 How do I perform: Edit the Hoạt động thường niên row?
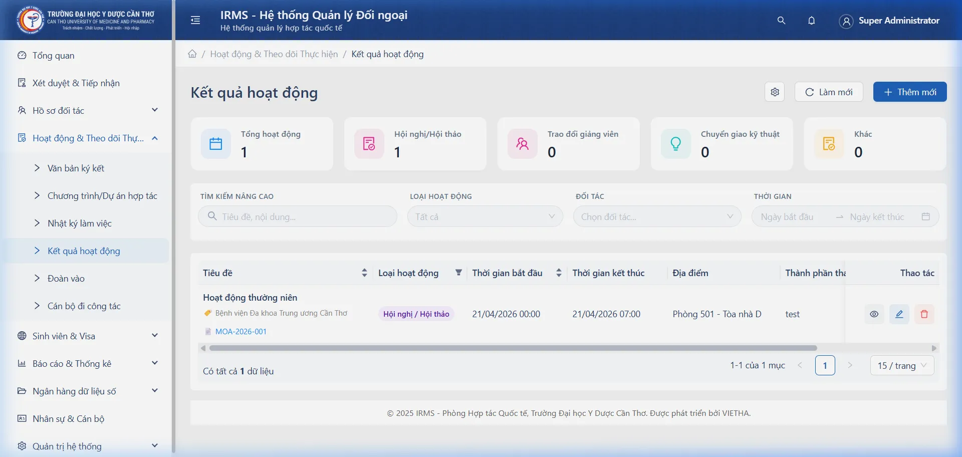click(899, 314)
